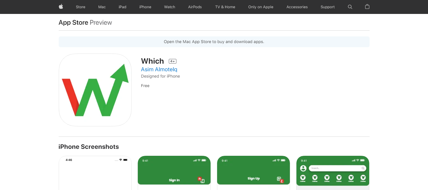Open the Watch section

[x=170, y=7]
